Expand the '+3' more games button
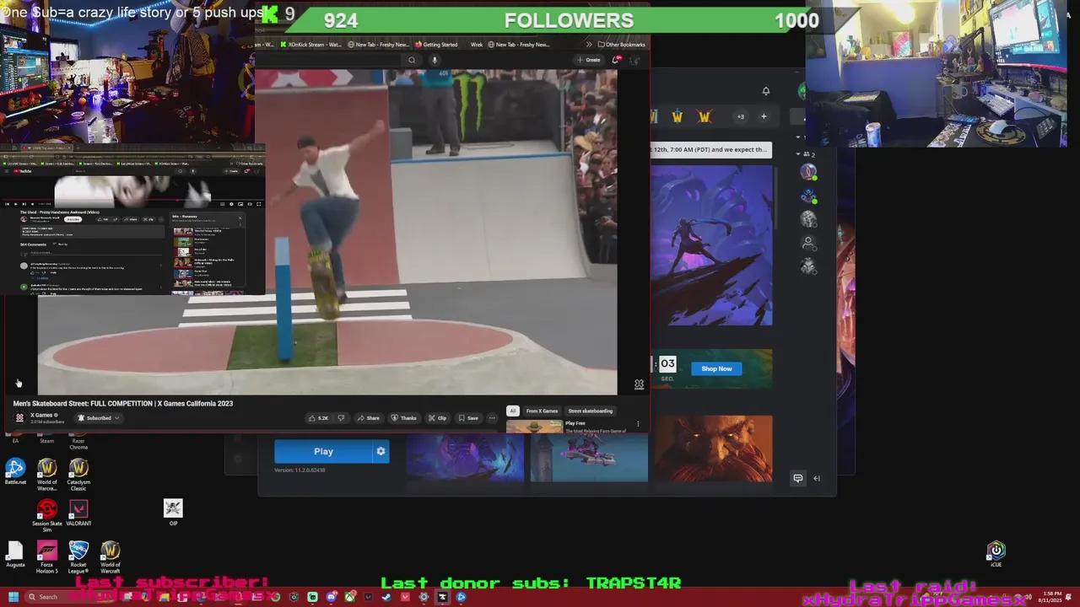Image resolution: width=1080 pixels, height=607 pixels. click(x=741, y=116)
